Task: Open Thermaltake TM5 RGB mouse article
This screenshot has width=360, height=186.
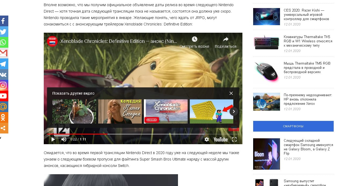Action: [x=307, y=68]
